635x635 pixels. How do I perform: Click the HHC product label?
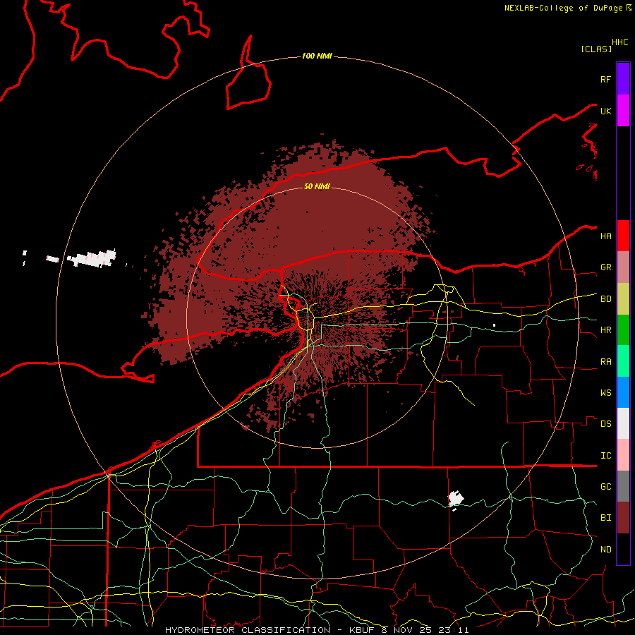(619, 42)
